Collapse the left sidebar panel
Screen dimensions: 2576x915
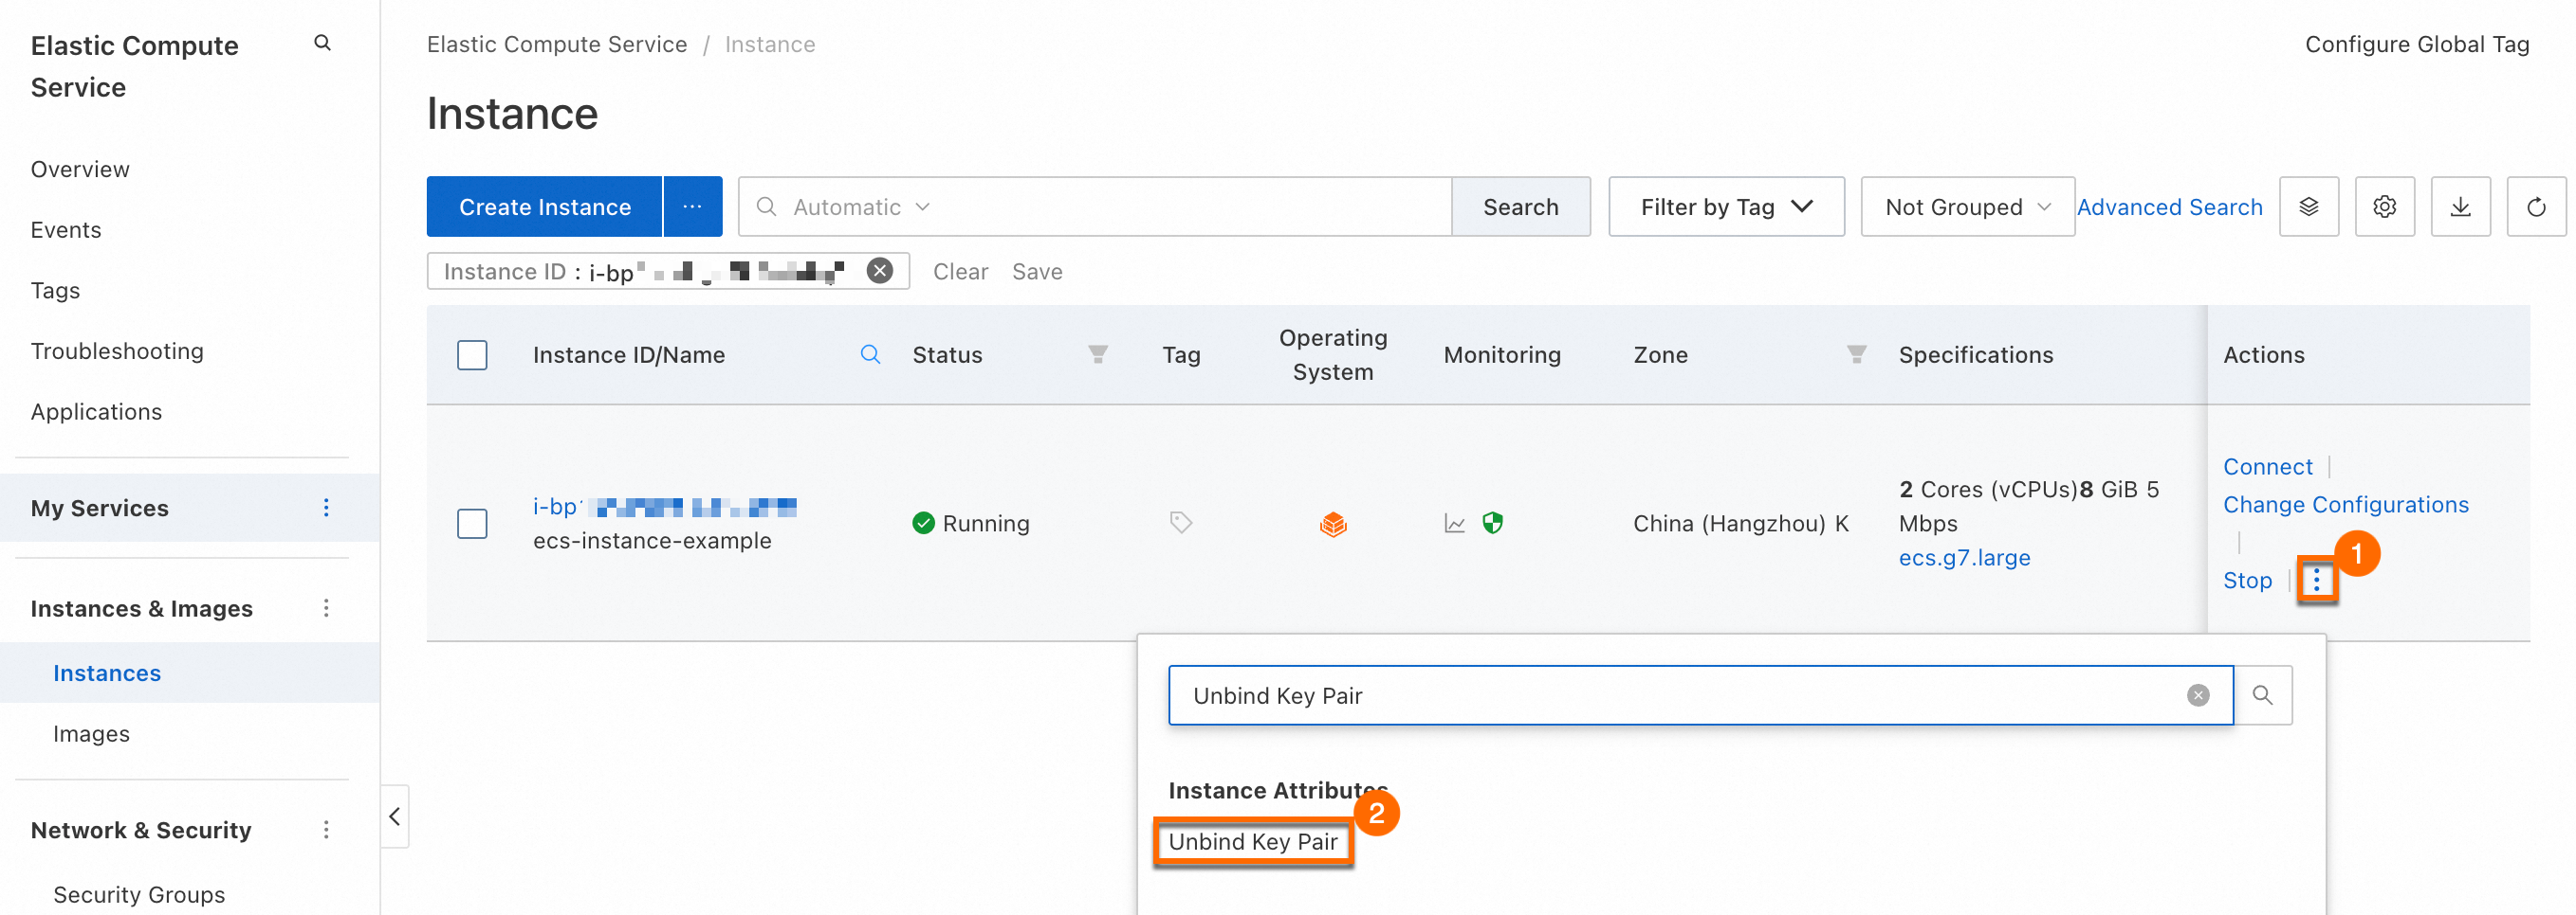pyautogui.click(x=394, y=816)
